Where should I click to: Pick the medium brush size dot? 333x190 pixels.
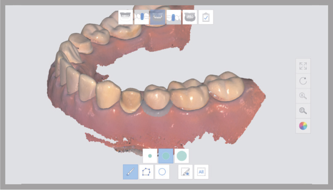click(166, 156)
